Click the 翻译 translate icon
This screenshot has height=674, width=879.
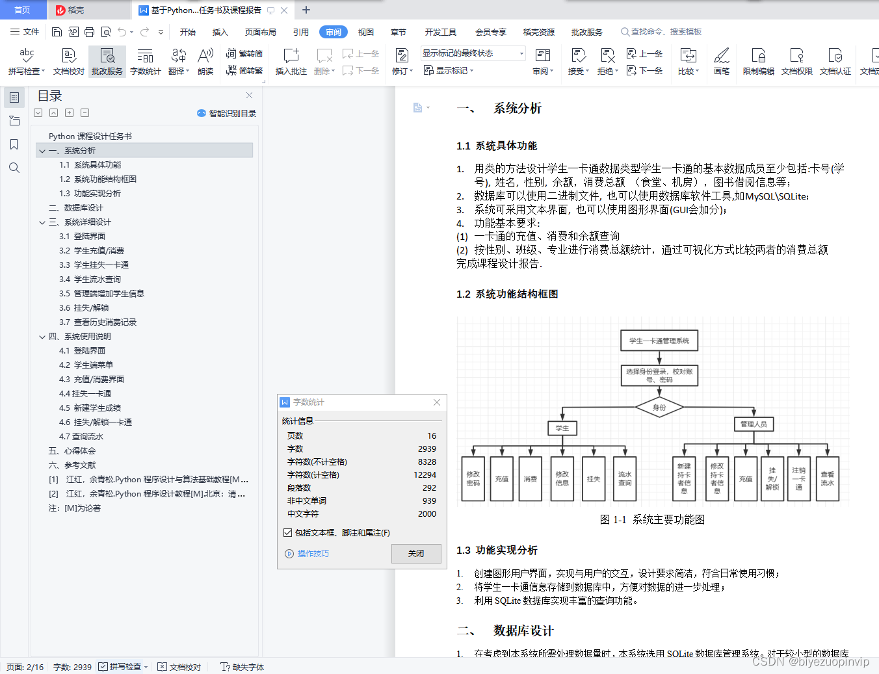(179, 55)
